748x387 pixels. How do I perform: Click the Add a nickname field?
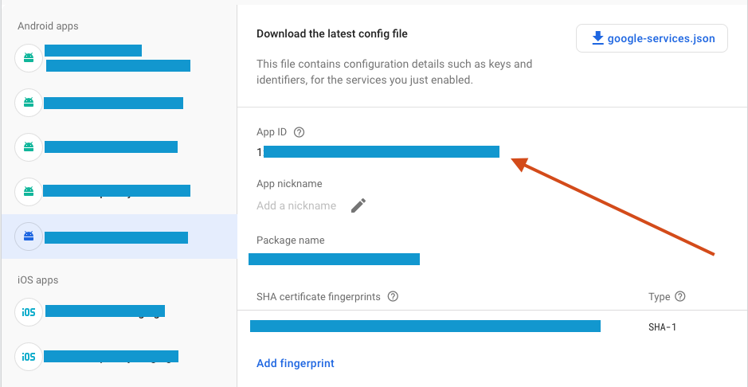[296, 205]
